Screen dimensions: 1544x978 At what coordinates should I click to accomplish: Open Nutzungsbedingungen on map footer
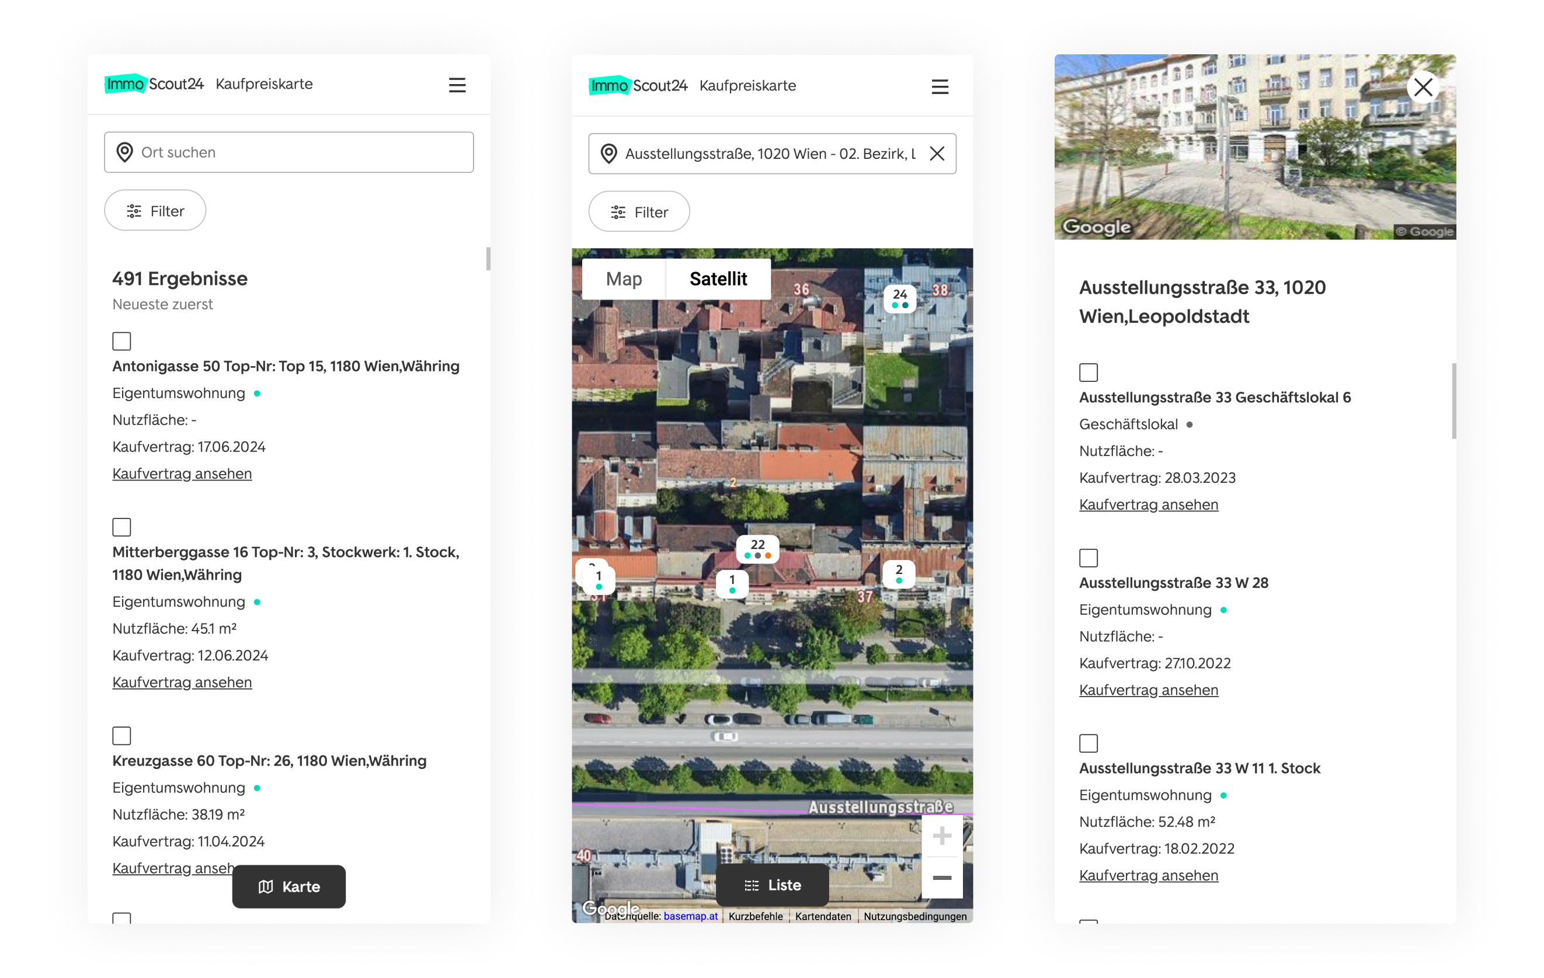915,917
